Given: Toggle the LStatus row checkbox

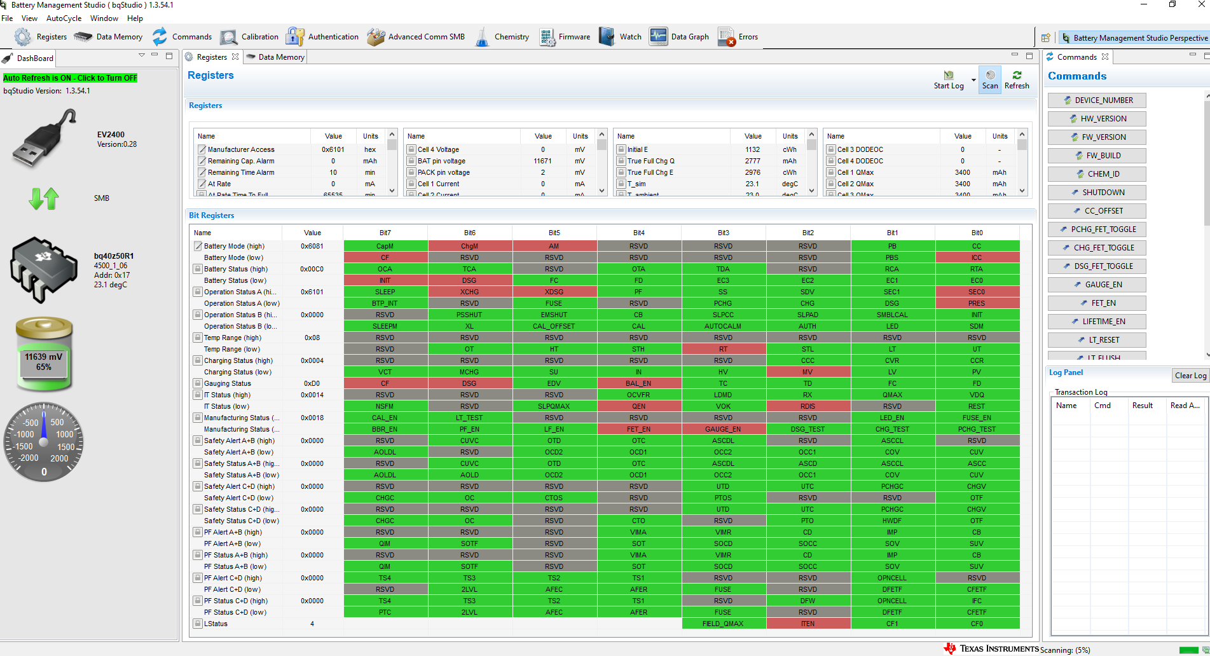Looking at the screenshot, I should pos(198,624).
